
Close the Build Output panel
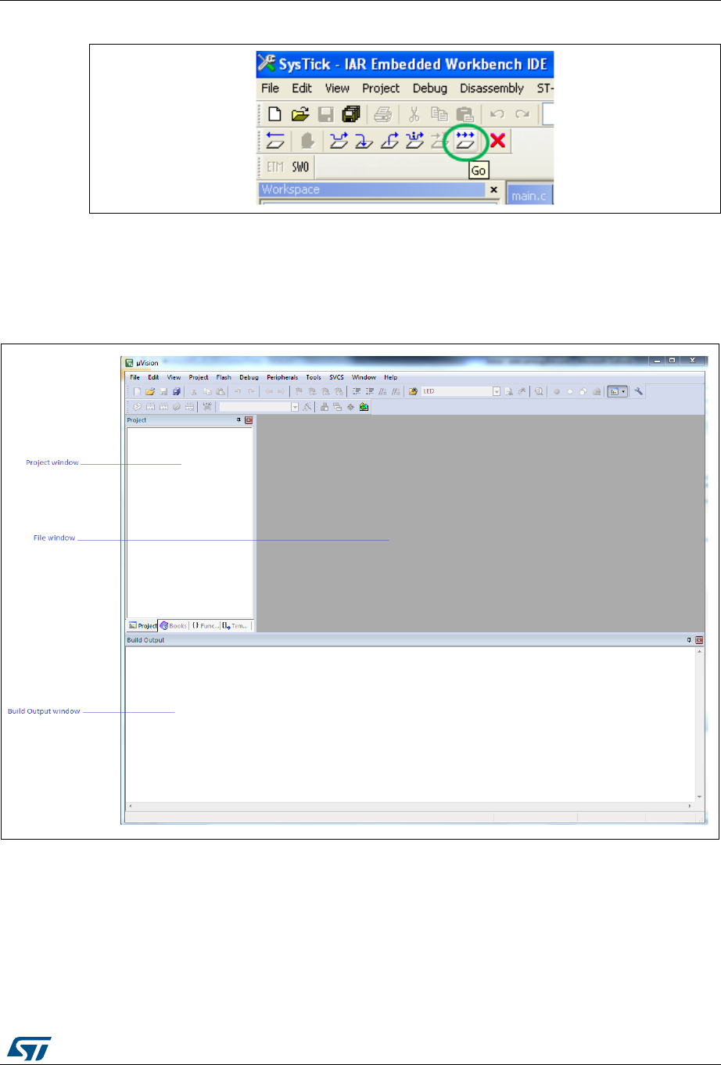click(x=699, y=640)
